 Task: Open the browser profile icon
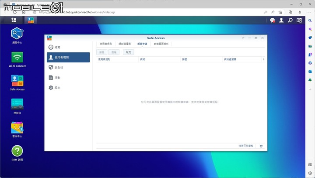(x=300, y=12)
